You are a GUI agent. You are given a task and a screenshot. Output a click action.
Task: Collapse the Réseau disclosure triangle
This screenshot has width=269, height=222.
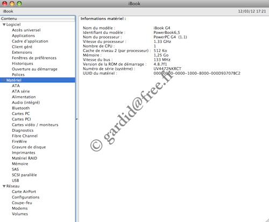4,186
